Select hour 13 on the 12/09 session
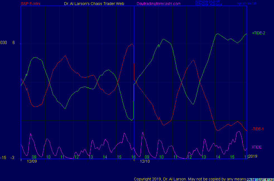The height and width of the screenshot is (181, 274). click(x=91, y=157)
